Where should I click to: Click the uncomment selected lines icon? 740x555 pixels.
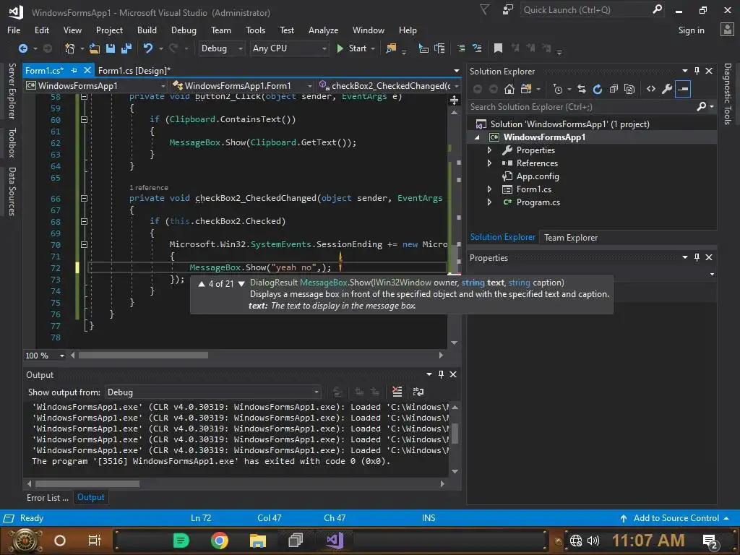pyautogui.click(x=477, y=48)
